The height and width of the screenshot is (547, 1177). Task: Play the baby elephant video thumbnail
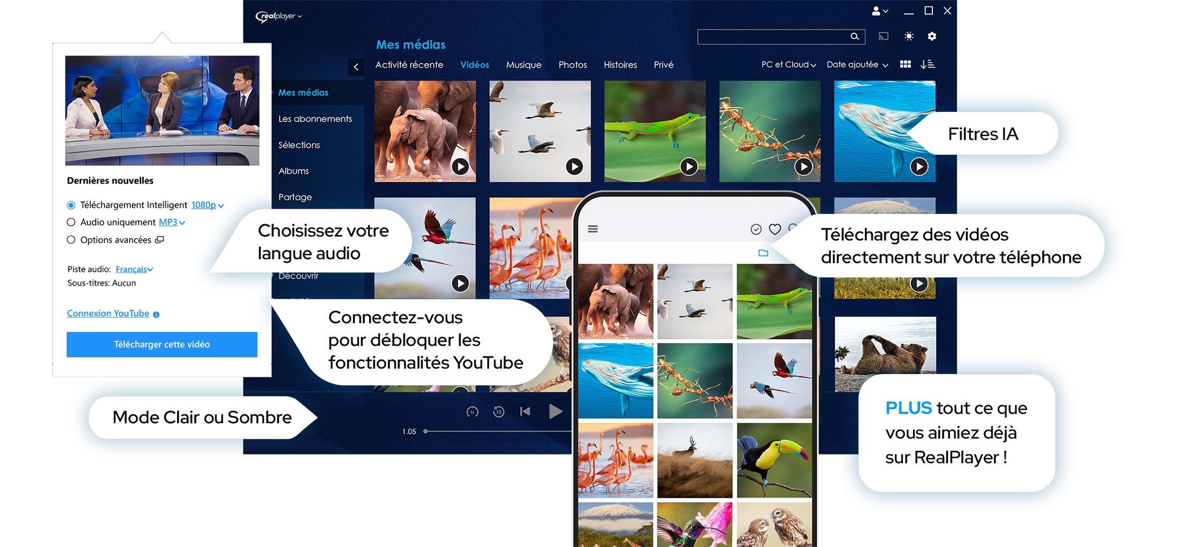460,166
